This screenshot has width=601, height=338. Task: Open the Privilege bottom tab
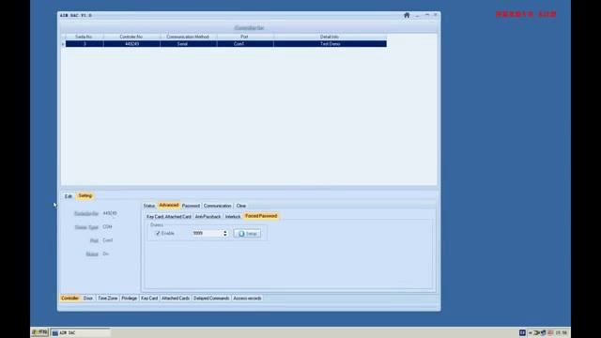(130, 299)
